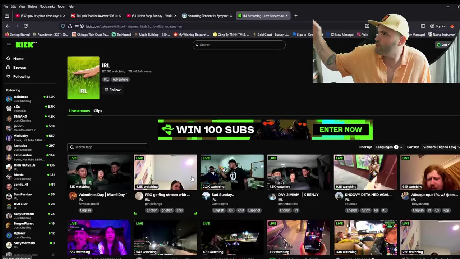
Task: Click the Browse icon in sidebar
Action: [8, 68]
